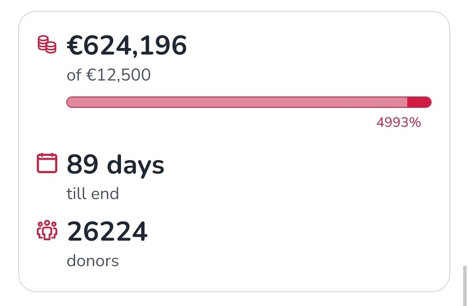Click the 'donors' caption text
This screenshot has height=306, width=468.
tap(93, 261)
